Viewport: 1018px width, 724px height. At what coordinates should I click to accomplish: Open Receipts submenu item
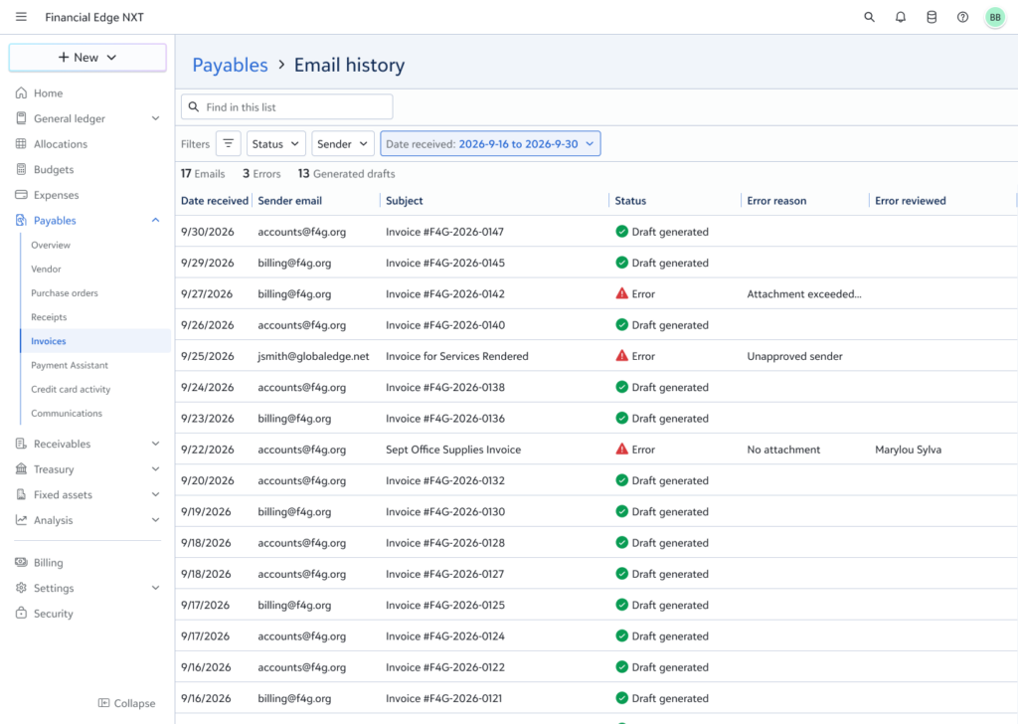pos(49,317)
